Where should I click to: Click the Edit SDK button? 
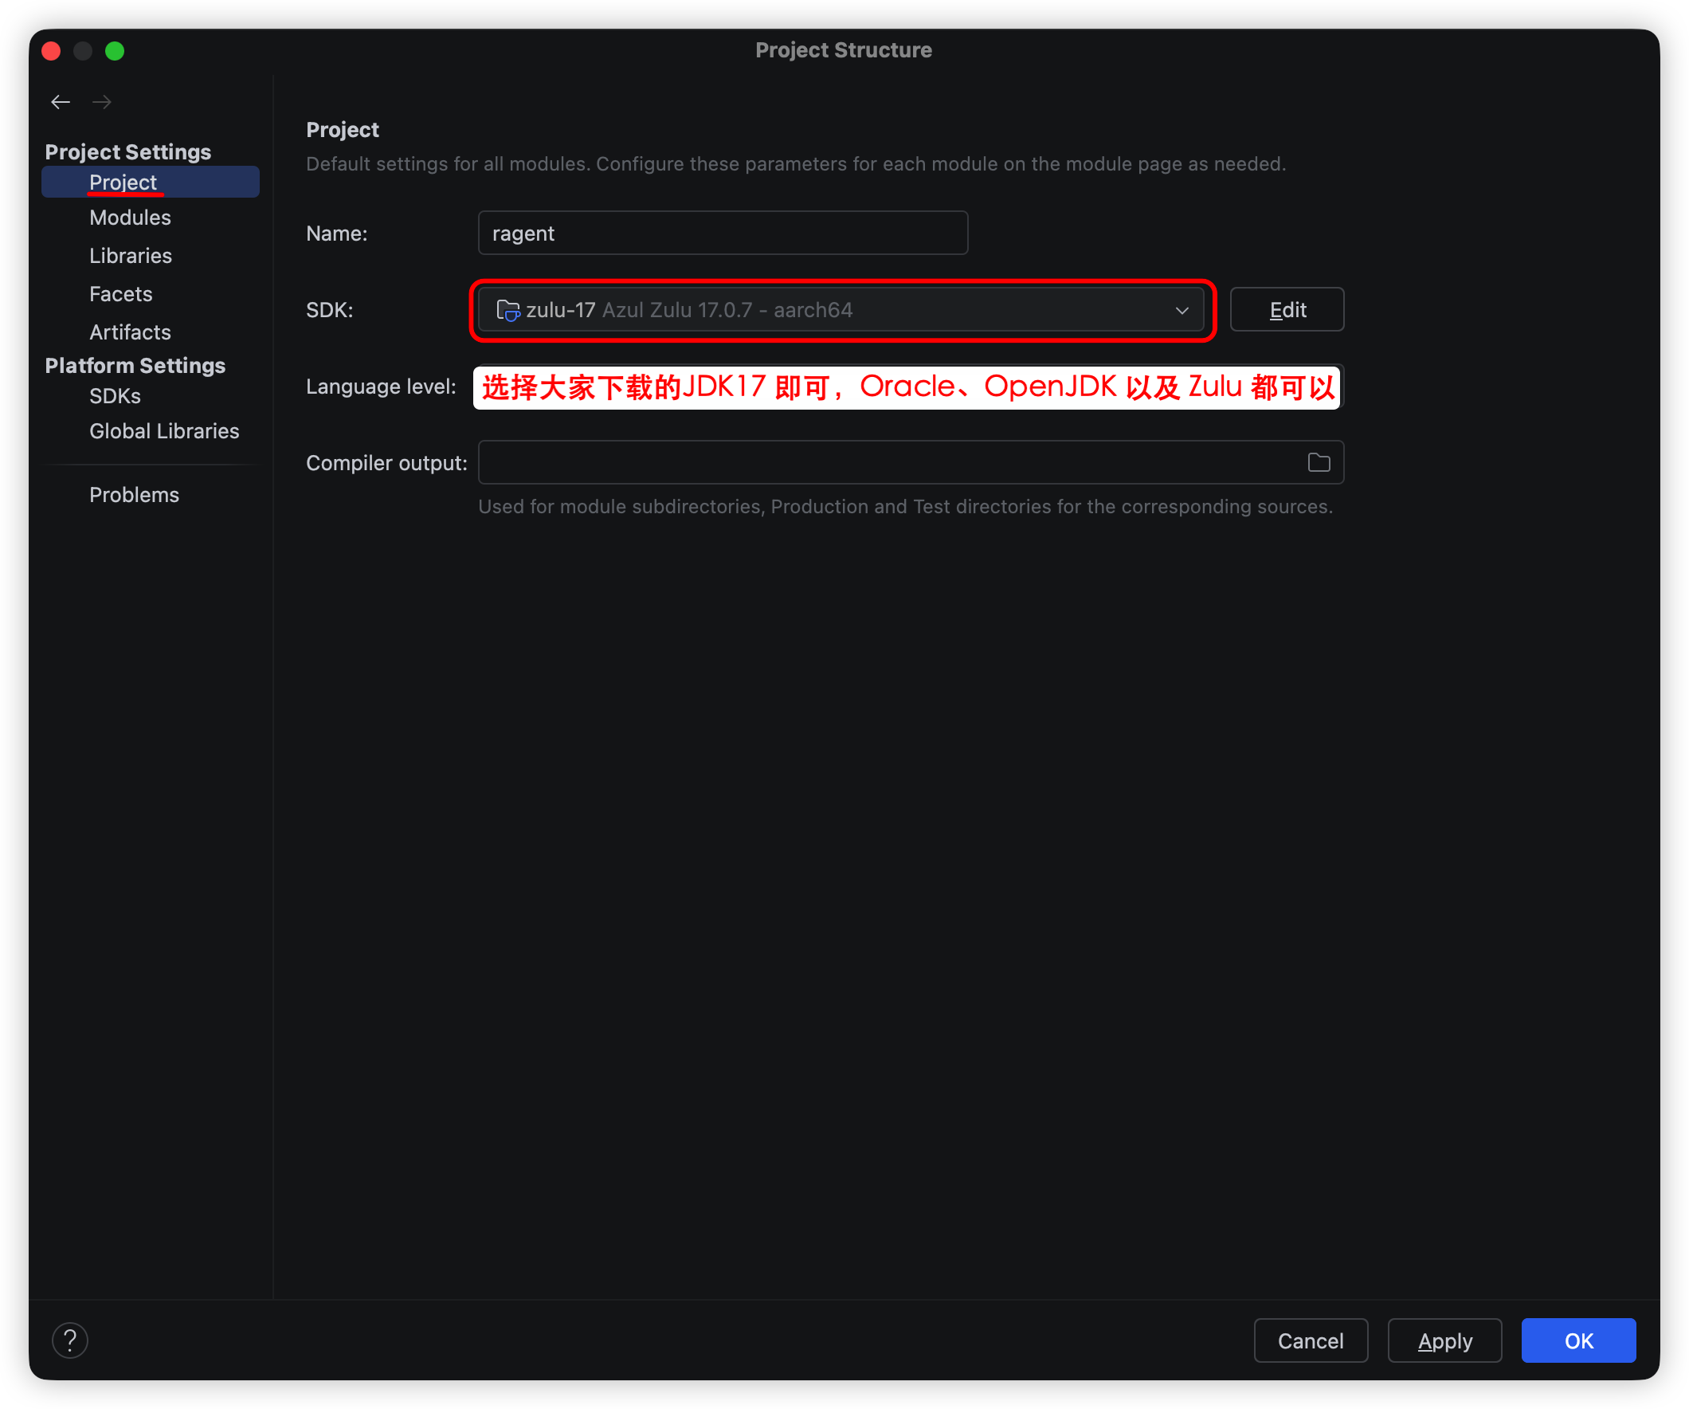point(1286,310)
